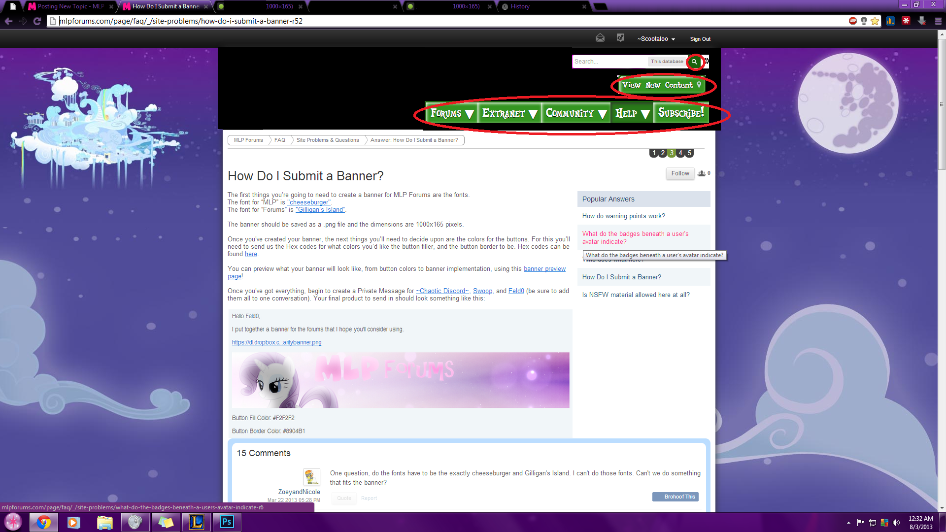
Task: Open the banner preview page link
Action: [x=544, y=269]
